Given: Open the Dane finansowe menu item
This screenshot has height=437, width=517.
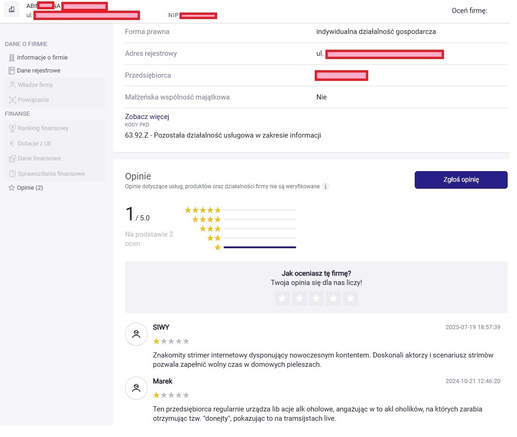Looking at the screenshot, I should tap(39, 159).
